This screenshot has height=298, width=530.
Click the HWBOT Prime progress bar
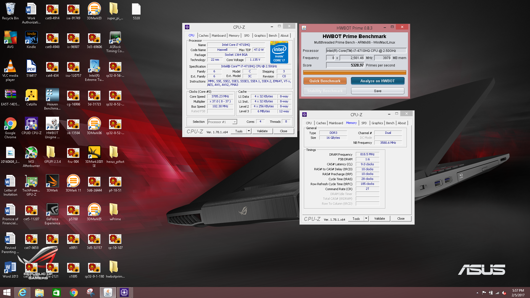[x=354, y=73]
